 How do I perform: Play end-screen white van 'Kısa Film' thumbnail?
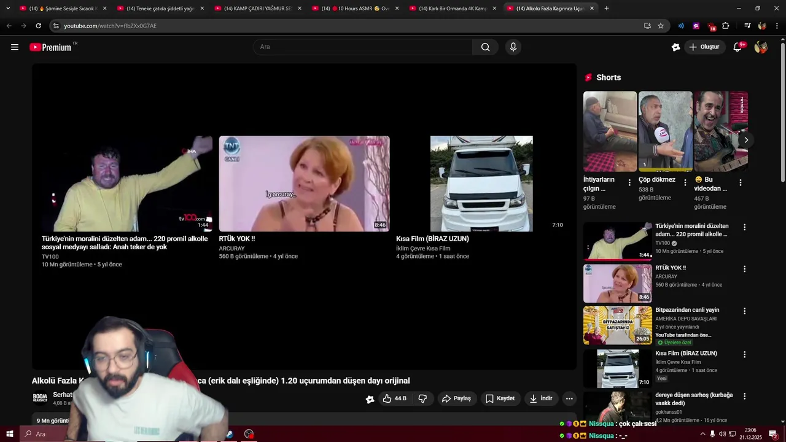coord(481,184)
